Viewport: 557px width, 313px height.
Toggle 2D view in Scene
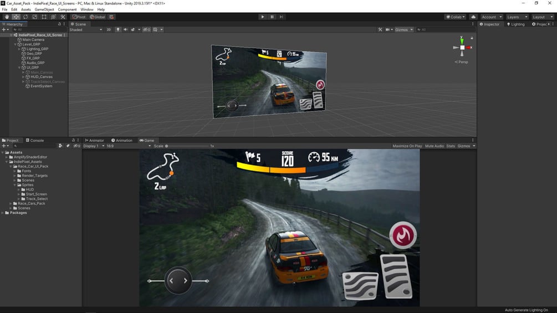[x=109, y=30]
